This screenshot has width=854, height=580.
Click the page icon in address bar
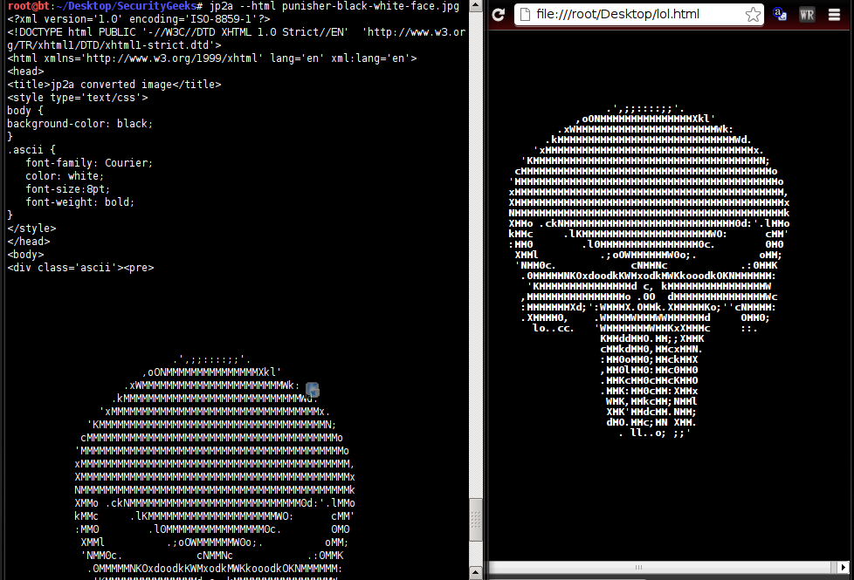(525, 15)
